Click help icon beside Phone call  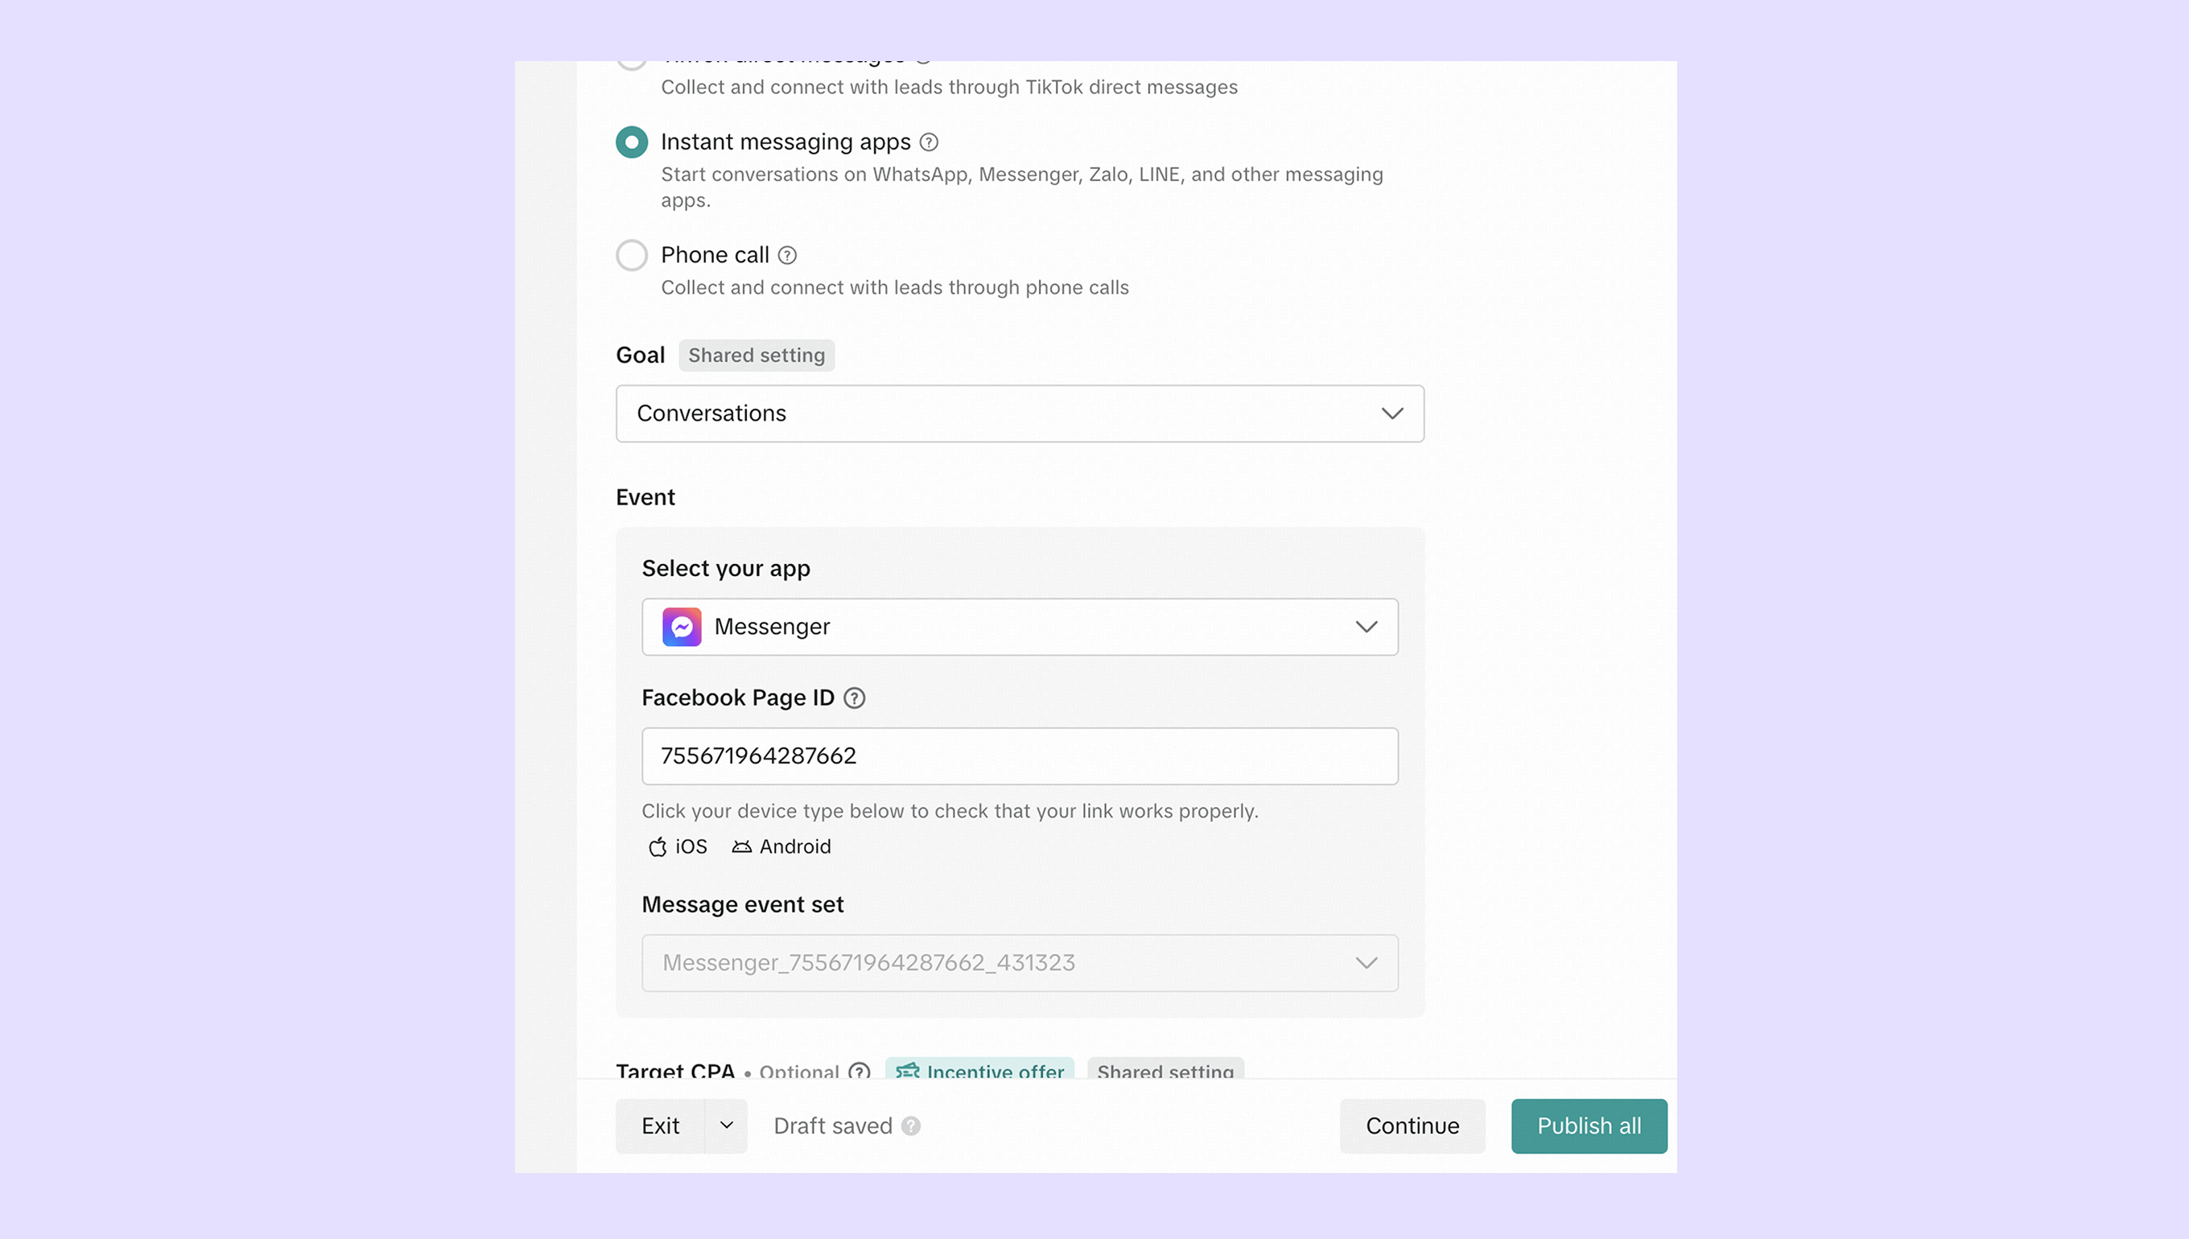[787, 255]
